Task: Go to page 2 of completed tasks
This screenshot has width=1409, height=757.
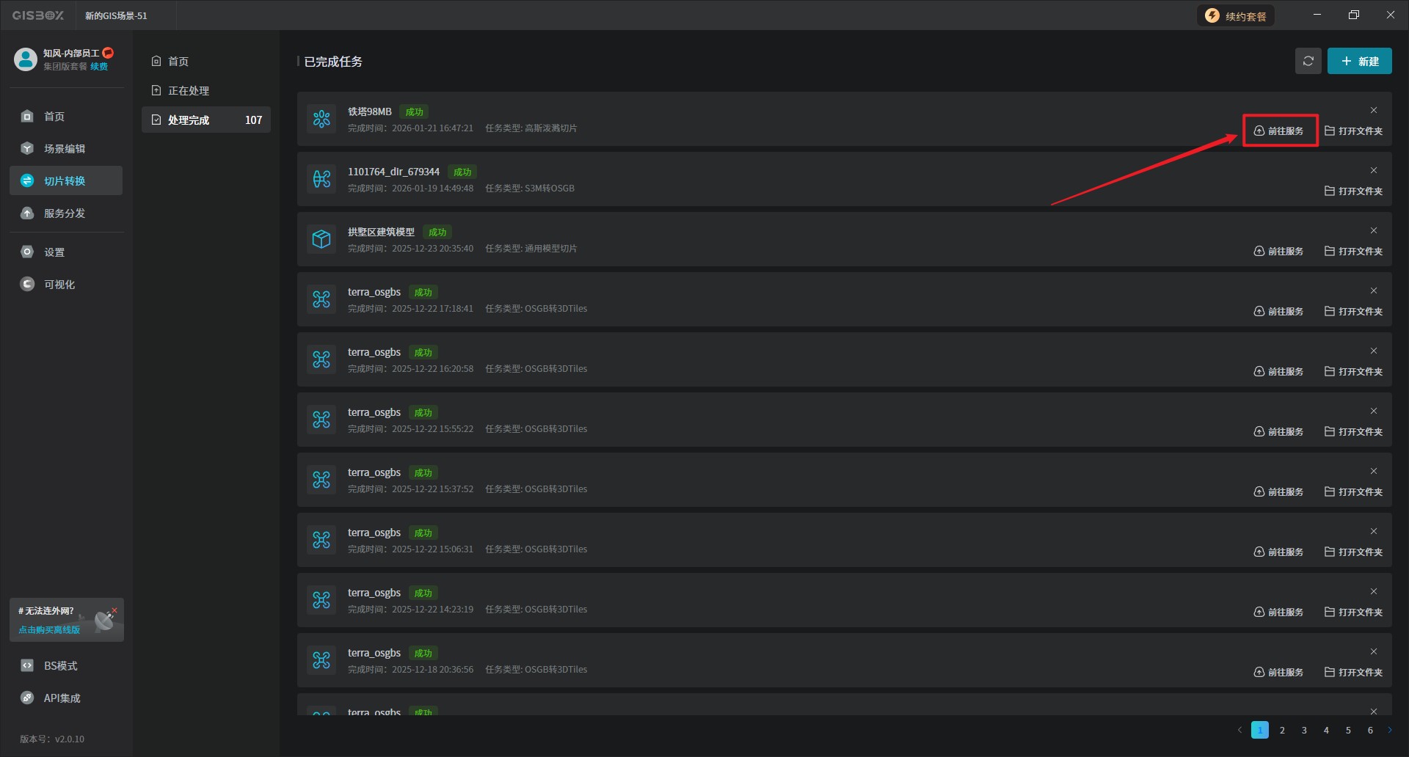Action: click(x=1282, y=731)
